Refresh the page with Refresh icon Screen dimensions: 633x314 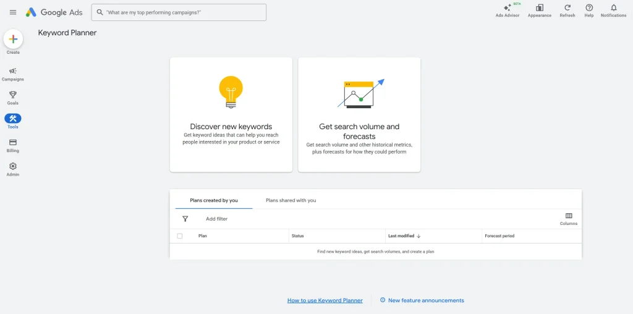pos(567,11)
